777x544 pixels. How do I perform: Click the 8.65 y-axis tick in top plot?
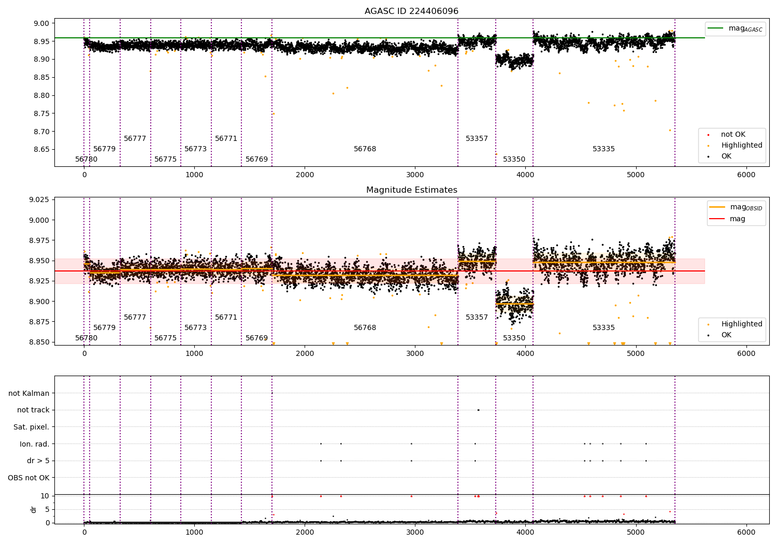pyautogui.click(x=41, y=150)
